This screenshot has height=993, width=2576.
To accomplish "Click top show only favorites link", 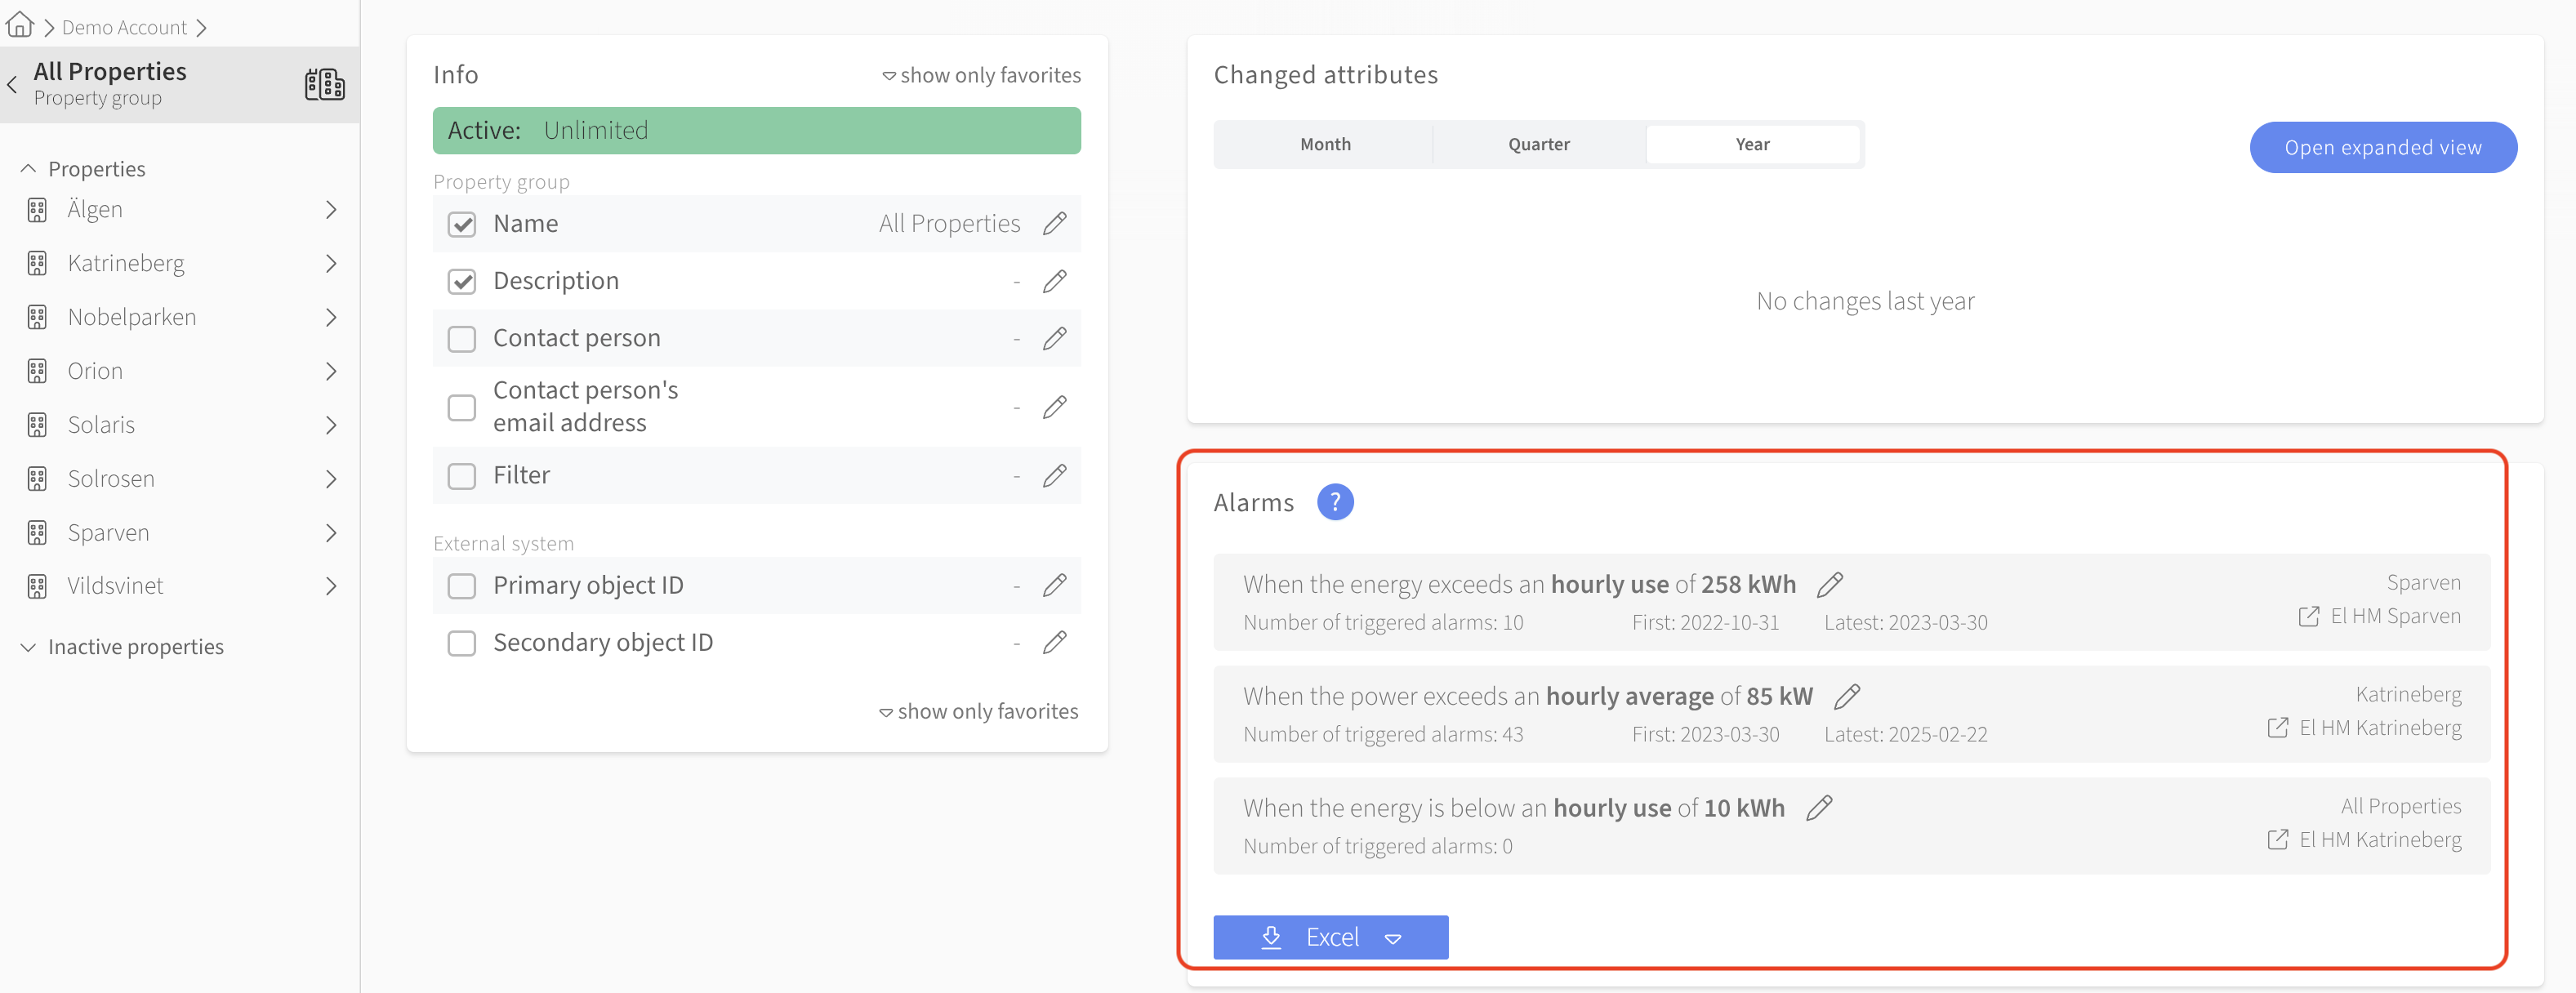I will pos(980,76).
